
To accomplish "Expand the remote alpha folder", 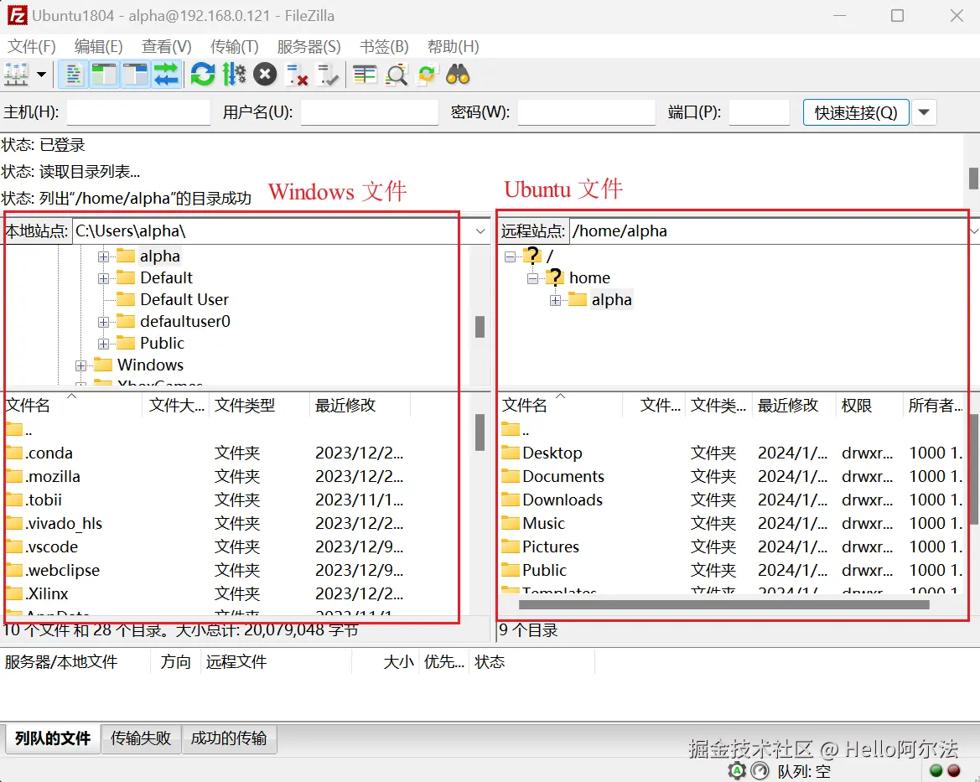I will click(x=555, y=300).
